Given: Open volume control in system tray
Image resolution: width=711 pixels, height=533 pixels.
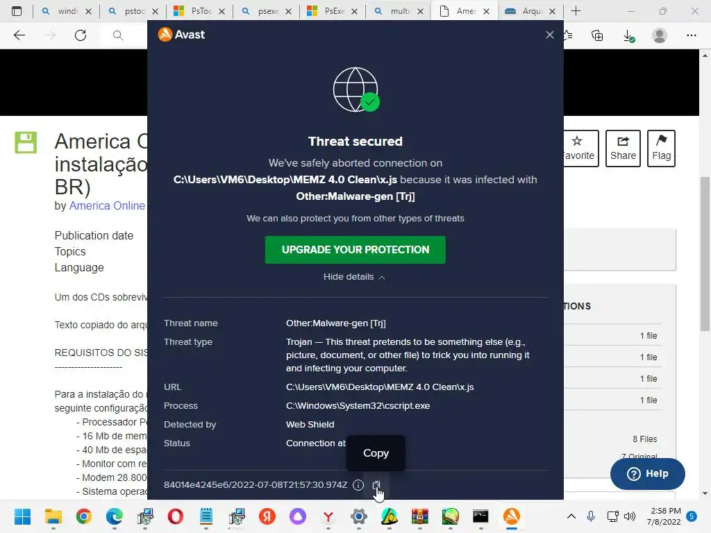Looking at the screenshot, I should 629,516.
